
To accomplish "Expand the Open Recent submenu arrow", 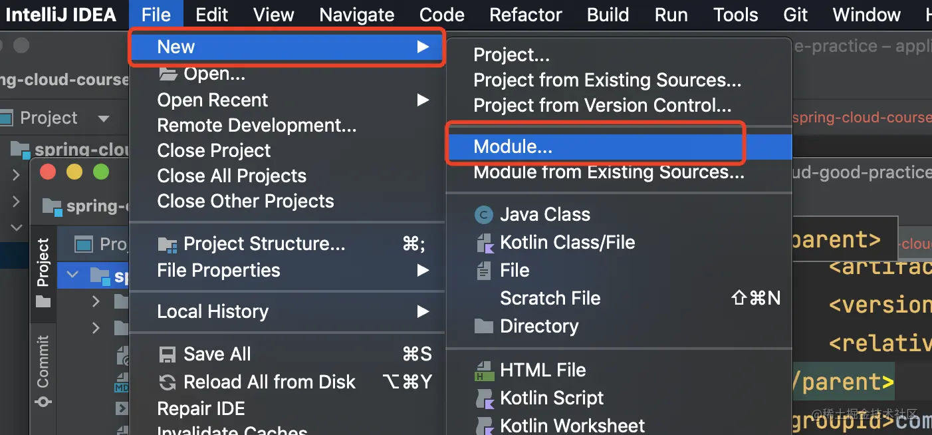I will (423, 100).
